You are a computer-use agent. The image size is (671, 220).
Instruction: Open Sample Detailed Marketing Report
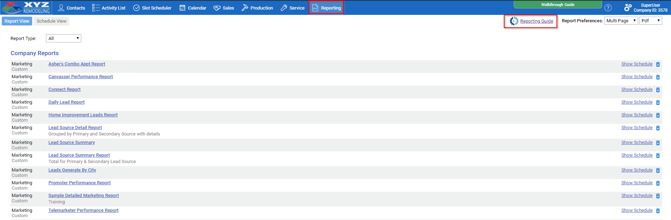83,196
